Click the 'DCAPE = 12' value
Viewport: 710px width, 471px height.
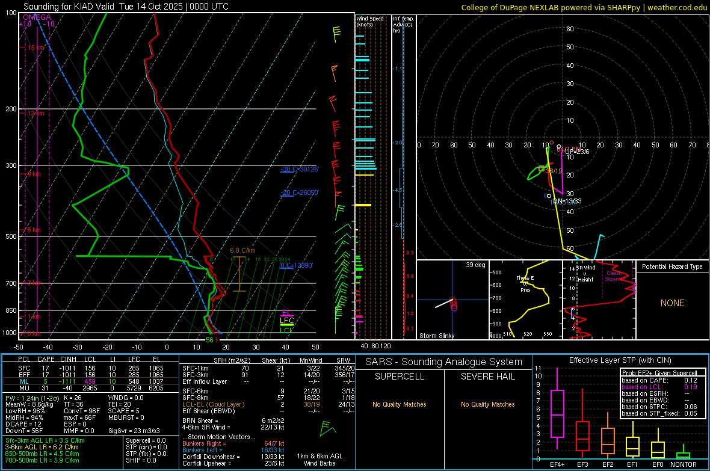tap(23, 424)
